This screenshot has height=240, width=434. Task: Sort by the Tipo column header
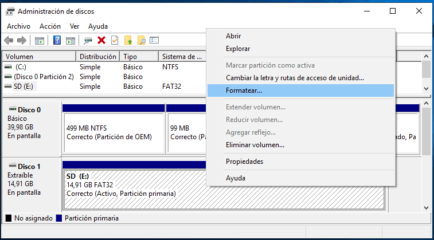(x=139, y=57)
